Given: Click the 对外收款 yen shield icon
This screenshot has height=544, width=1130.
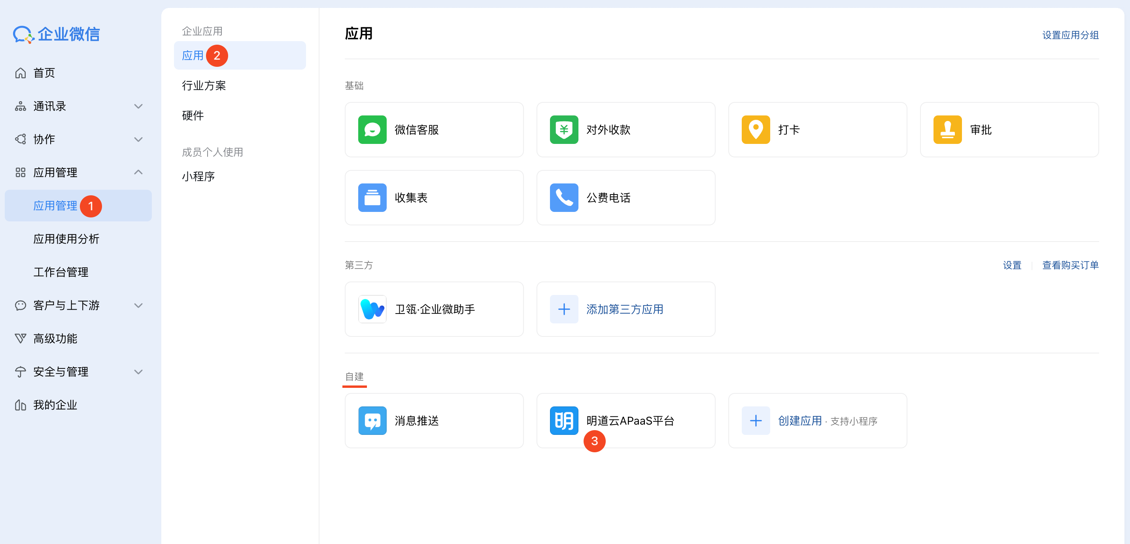Looking at the screenshot, I should click(x=564, y=130).
